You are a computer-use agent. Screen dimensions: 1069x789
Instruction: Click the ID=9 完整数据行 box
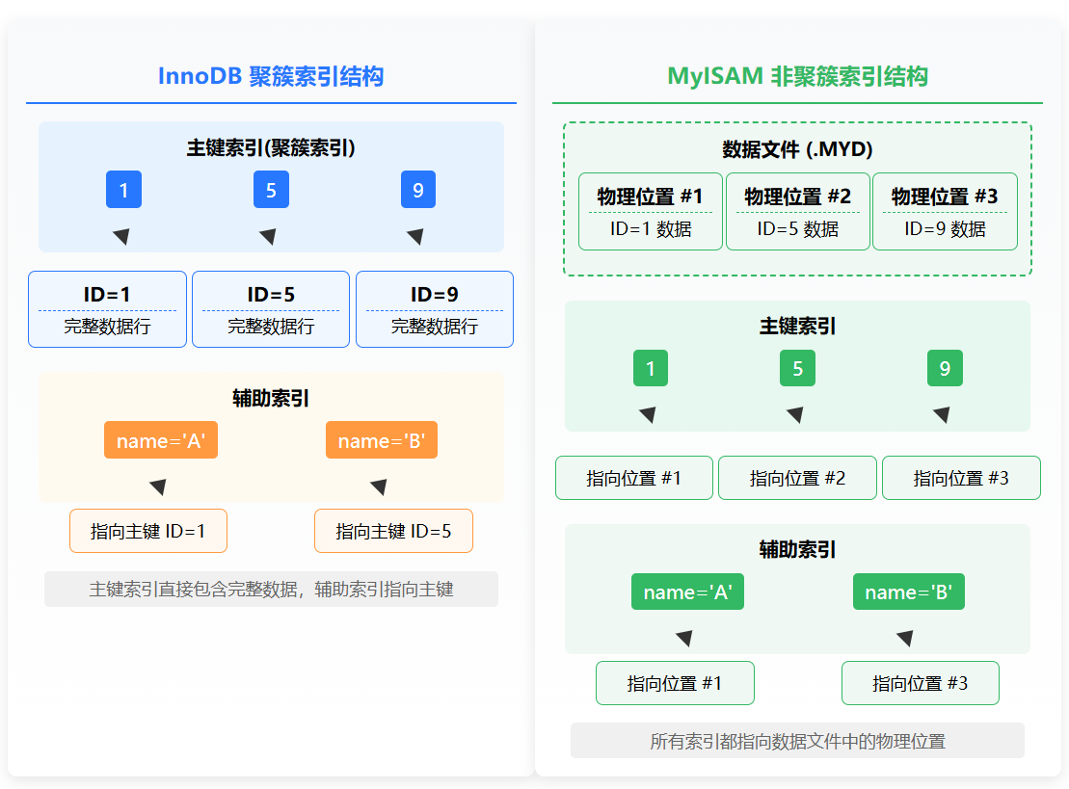[x=435, y=309]
